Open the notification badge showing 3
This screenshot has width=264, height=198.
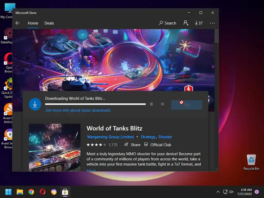(257, 192)
